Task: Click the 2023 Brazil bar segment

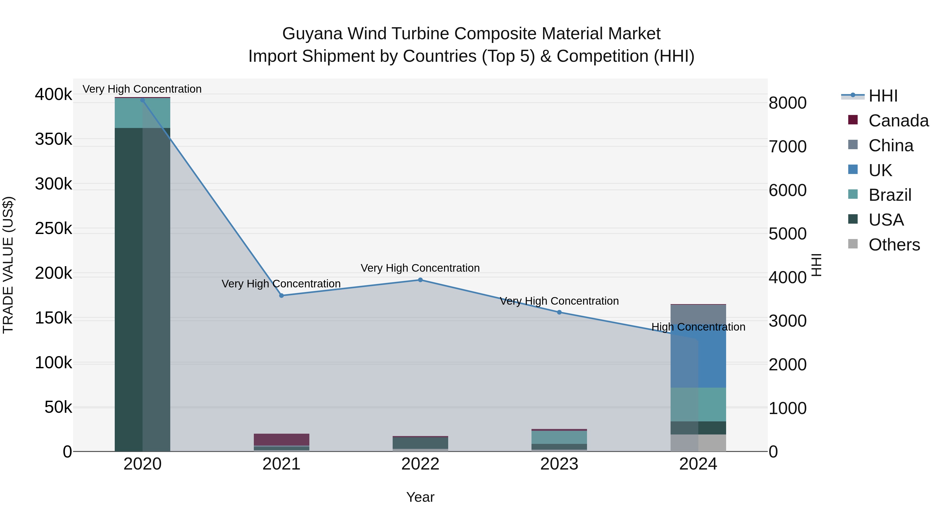Action: click(x=559, y=437)
